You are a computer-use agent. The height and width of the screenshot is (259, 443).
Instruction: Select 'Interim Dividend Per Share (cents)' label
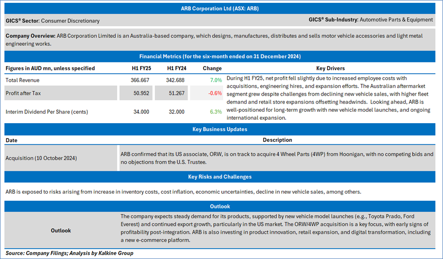tap(47, 112)
